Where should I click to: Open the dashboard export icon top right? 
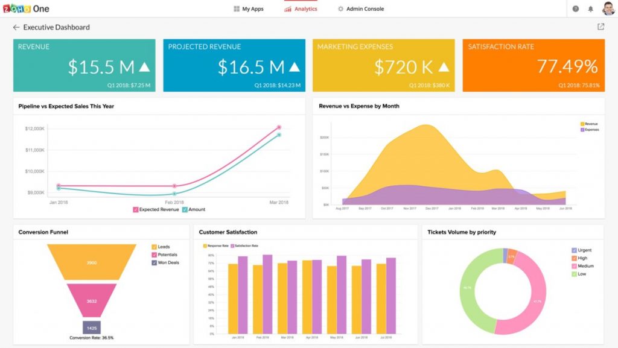600,27
